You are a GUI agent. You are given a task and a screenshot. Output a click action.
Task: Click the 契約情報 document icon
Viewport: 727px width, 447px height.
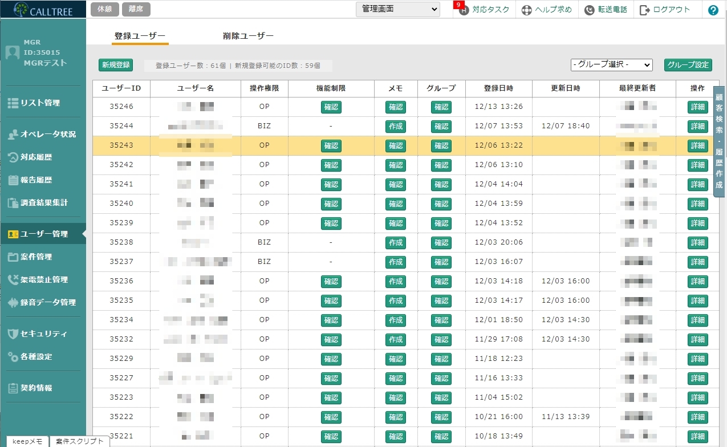tap(13, 388)
